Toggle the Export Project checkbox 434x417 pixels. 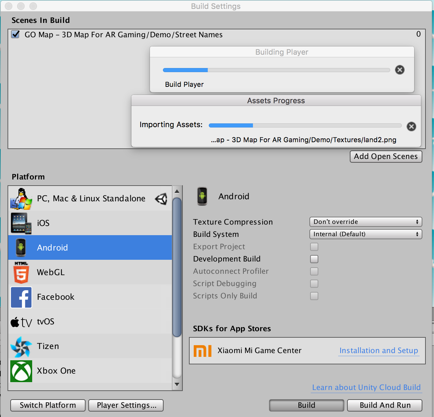(x=314, y=247)
